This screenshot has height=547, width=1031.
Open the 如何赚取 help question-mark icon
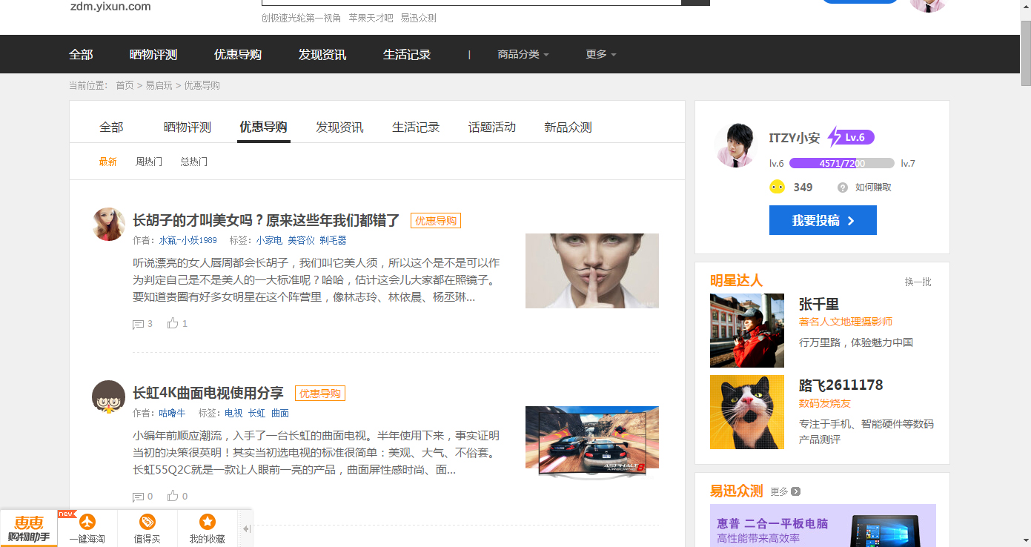(x=842, y=187)
